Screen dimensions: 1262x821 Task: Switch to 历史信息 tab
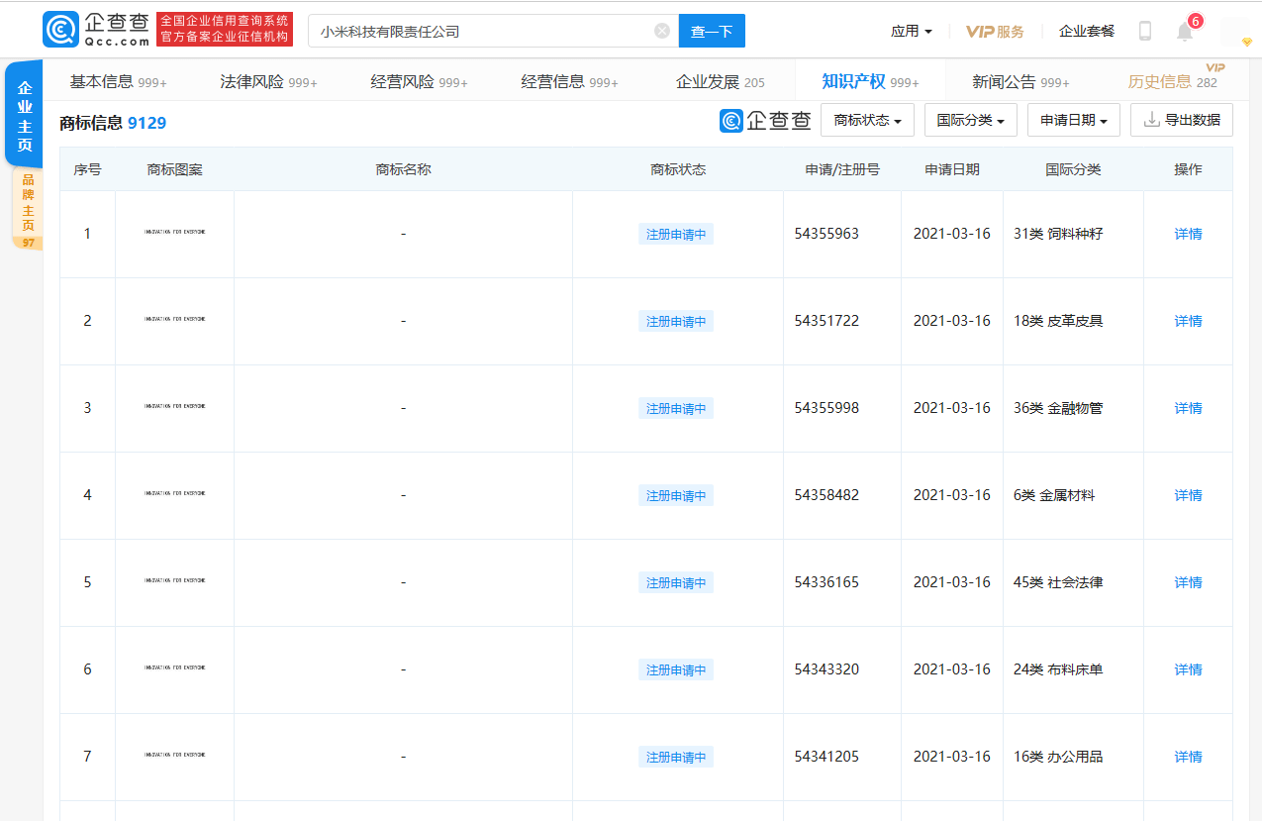click(1173, 81)
